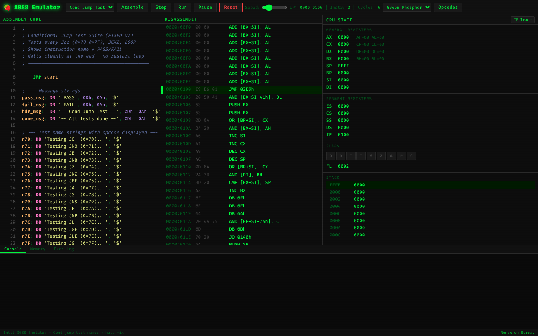The width and height of the screenshot is (538, 336).
Task: Select disassembly row CMP [BX+SI], SP
Action: pyautogui.click(x=242, y=183)
